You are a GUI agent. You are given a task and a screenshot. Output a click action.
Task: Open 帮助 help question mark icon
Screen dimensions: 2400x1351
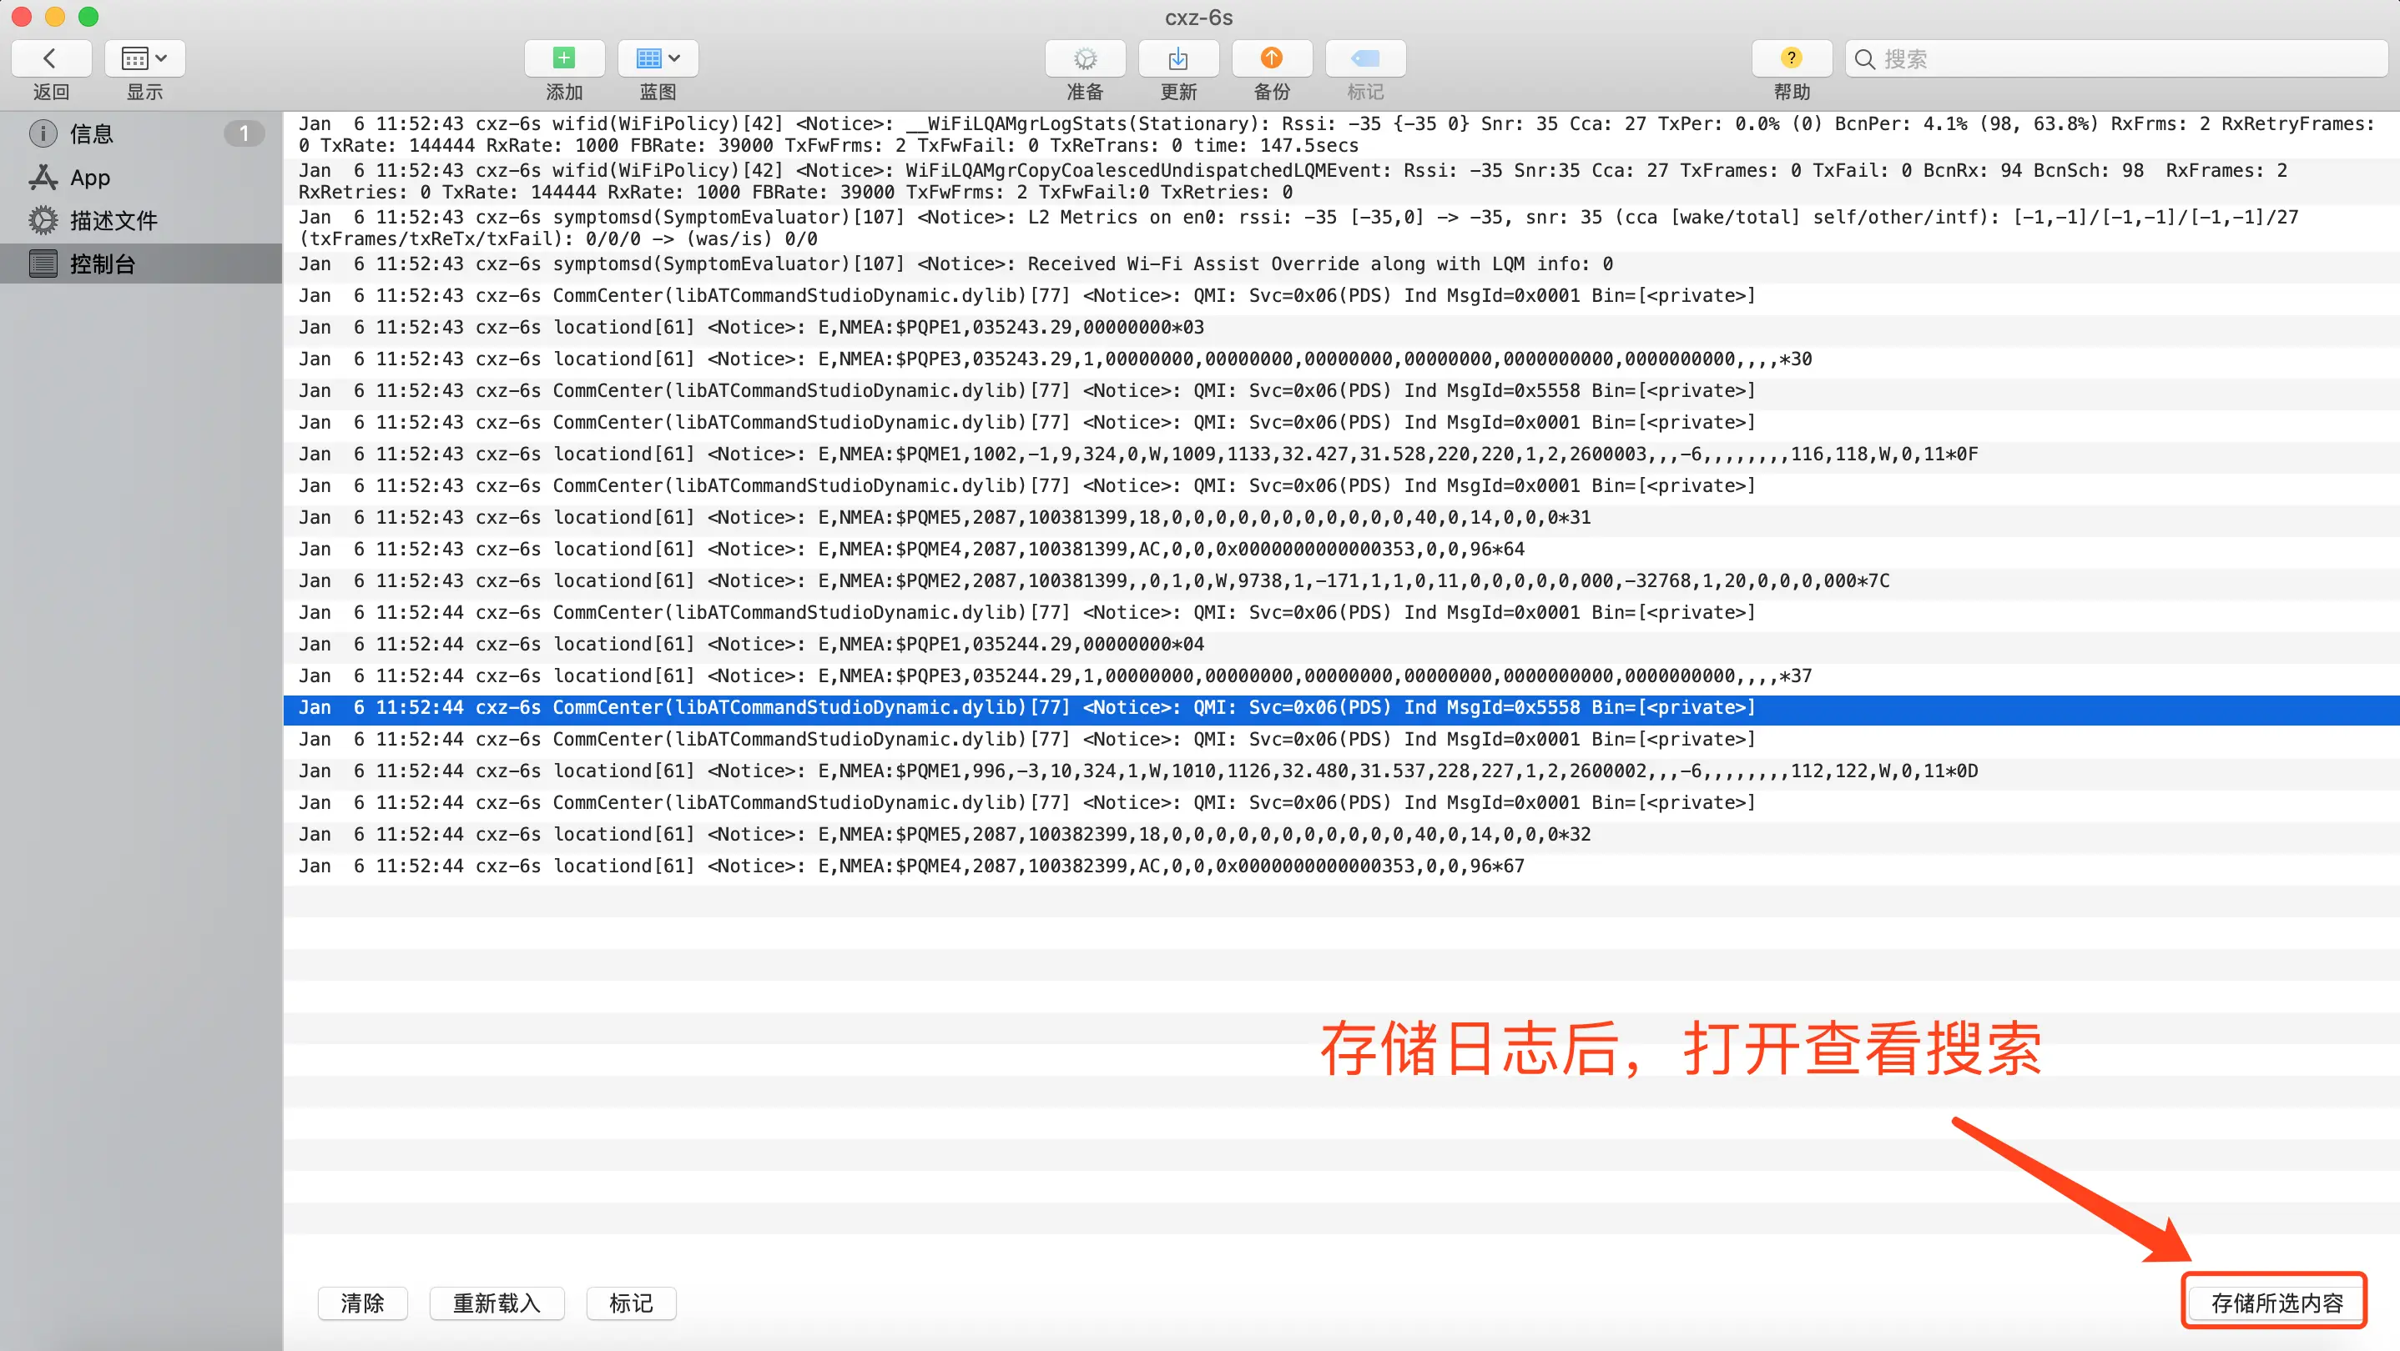click(1791, 58)
